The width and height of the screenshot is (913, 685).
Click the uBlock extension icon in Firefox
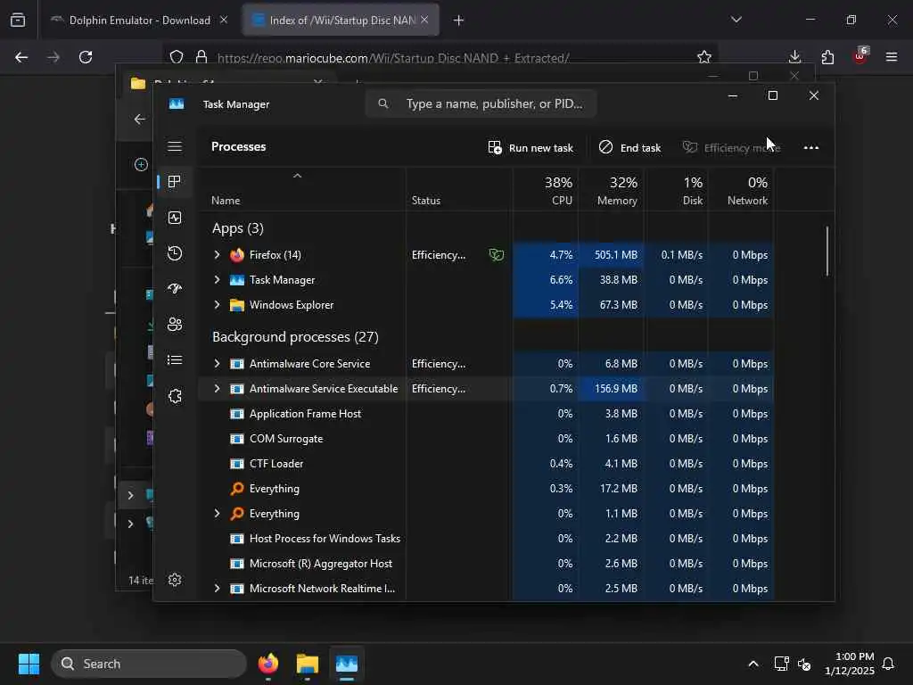860,56
